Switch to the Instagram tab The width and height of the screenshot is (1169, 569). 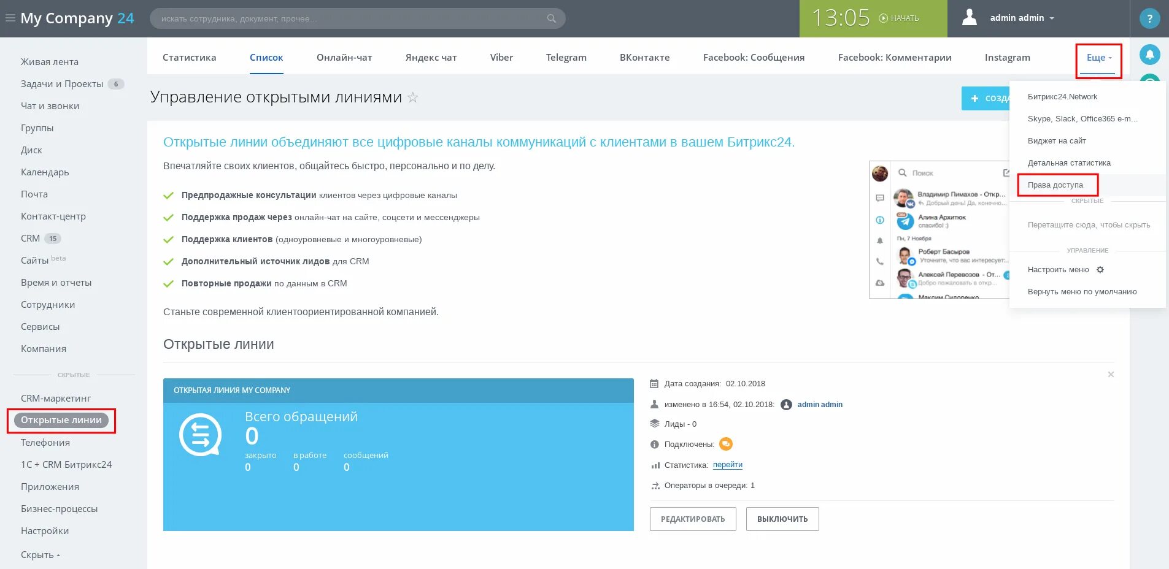(1008, 58)
